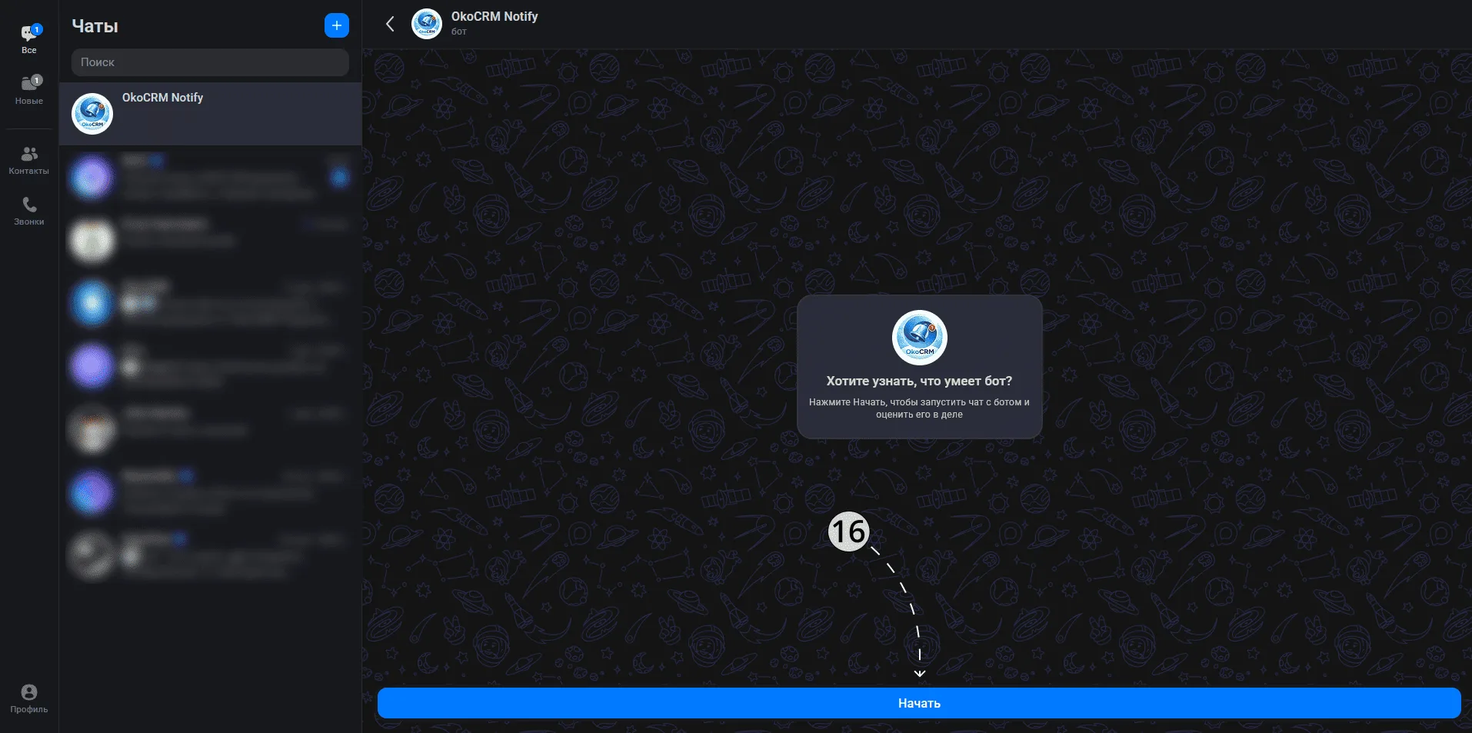Click the blue plus new chat button

pos(336,25)
